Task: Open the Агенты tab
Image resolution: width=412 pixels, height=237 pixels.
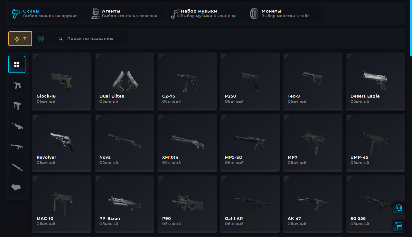Action: coord(126,14)
